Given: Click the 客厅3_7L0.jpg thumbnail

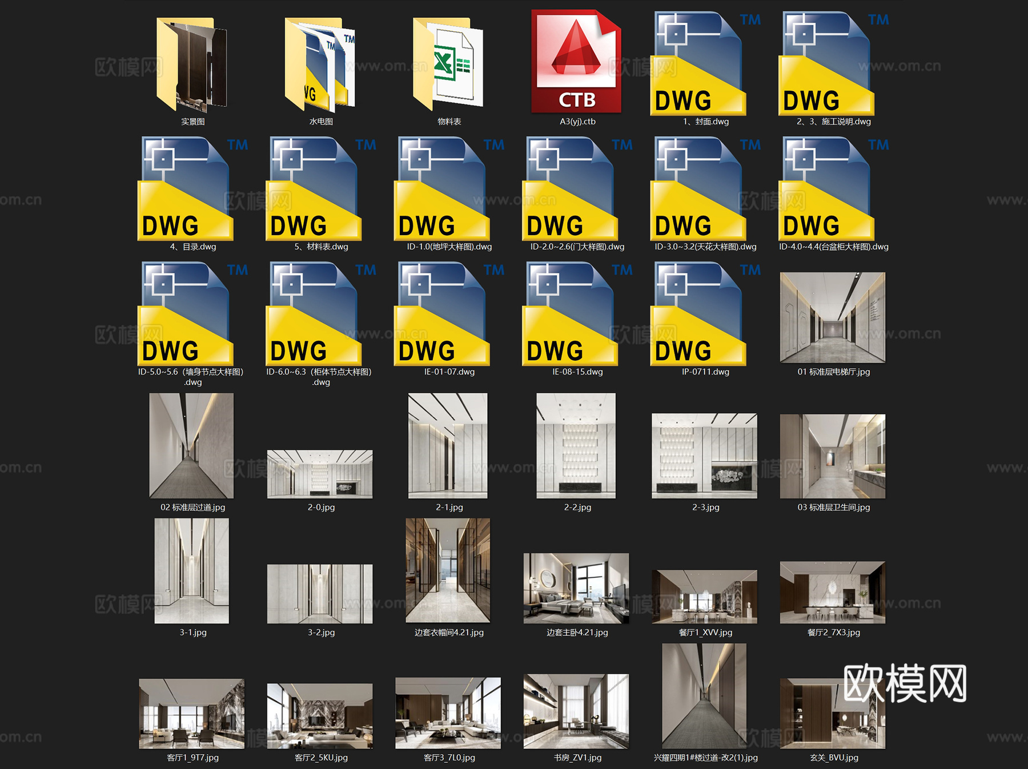Looking at the screenshot, I should 448,713.
